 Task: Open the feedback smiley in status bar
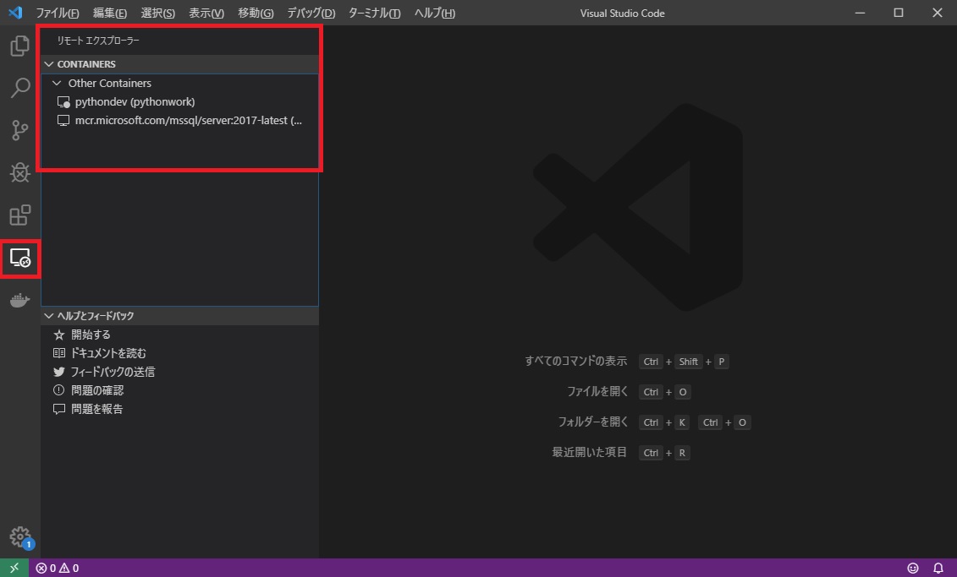tap(913, 568)
